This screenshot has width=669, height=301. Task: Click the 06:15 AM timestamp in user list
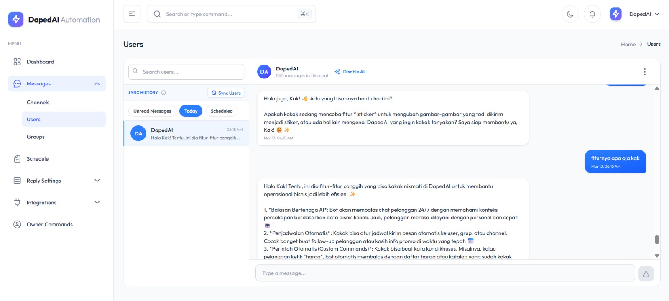click(x=235, y=130)
